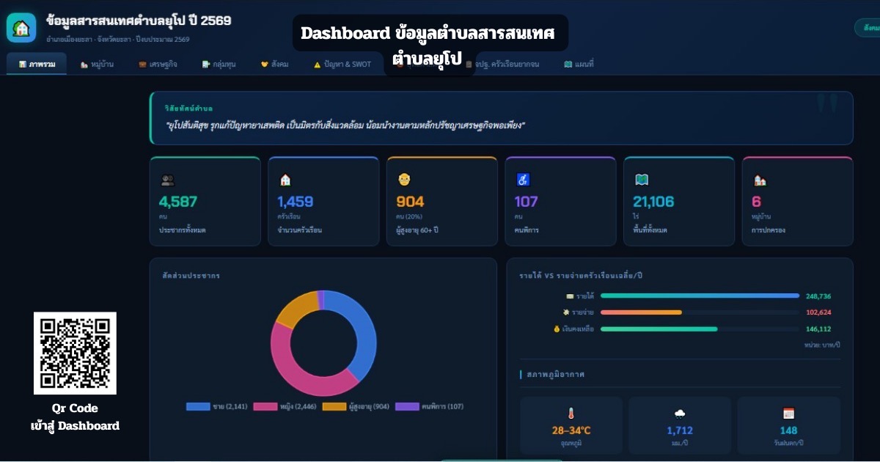This screenshot has width=880, height=462.
Task: Open the สังคม tab
Action: click(274, 64)
